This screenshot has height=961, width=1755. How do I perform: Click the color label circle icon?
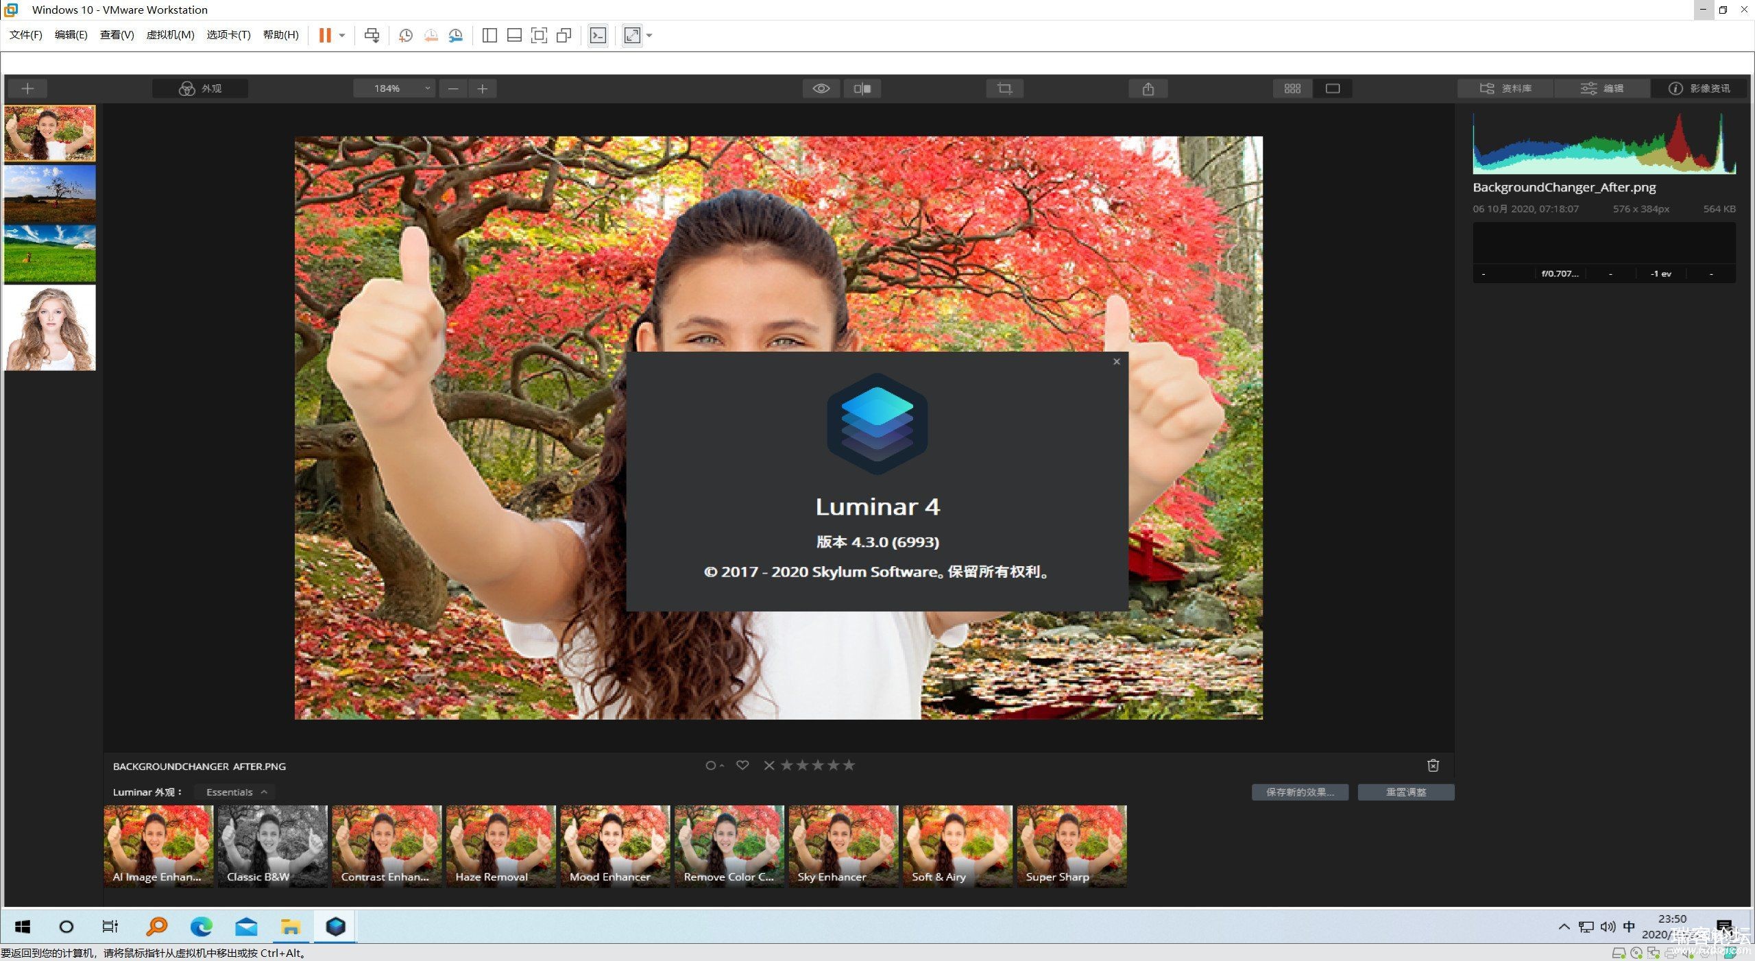tap(712, 765)
